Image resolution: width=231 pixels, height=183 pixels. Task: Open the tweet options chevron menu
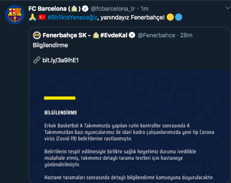coord(228,8)
